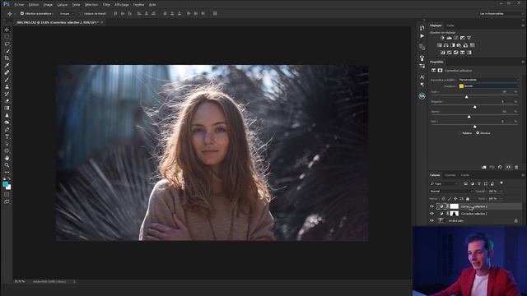Clip adjustment to layer below icon

[484, 167]
